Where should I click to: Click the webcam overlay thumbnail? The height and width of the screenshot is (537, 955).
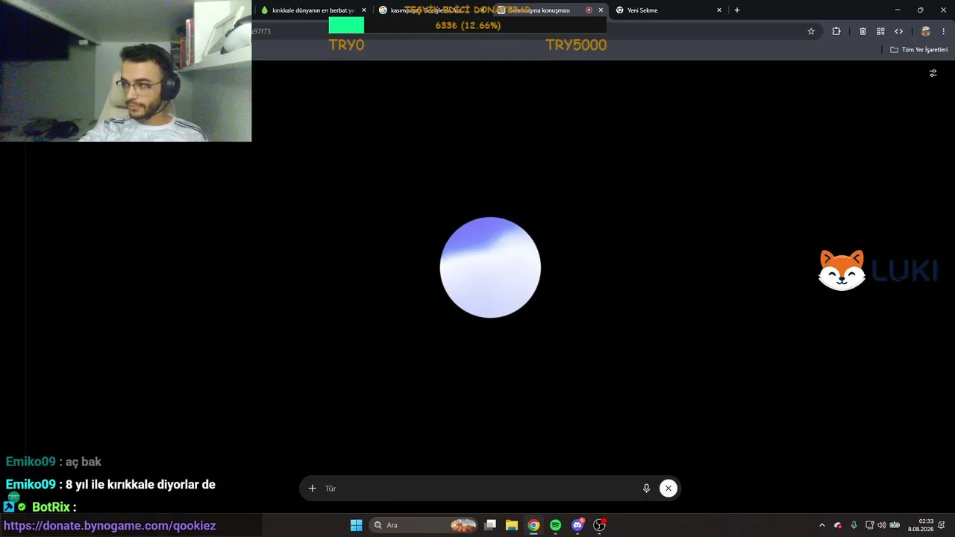(125, 71)
